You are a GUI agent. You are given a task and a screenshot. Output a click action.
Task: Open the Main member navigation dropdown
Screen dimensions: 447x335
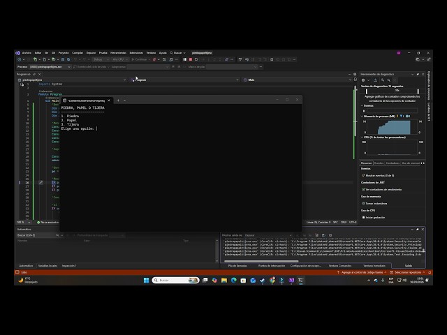(298, 80)
